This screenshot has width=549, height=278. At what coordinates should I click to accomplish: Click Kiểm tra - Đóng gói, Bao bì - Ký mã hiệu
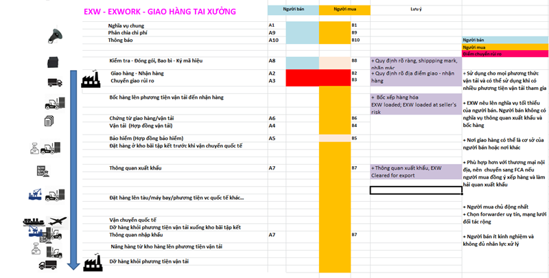tap(156, 61)
